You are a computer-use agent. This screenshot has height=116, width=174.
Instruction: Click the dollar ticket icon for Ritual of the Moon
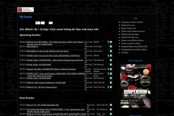108,42
